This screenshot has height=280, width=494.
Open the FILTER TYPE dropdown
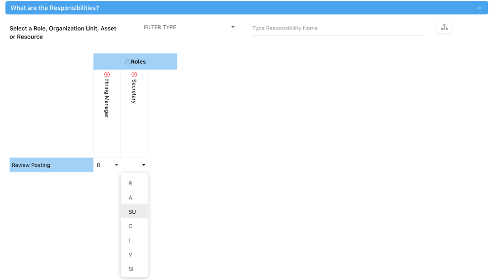click(x=189, y=27)
